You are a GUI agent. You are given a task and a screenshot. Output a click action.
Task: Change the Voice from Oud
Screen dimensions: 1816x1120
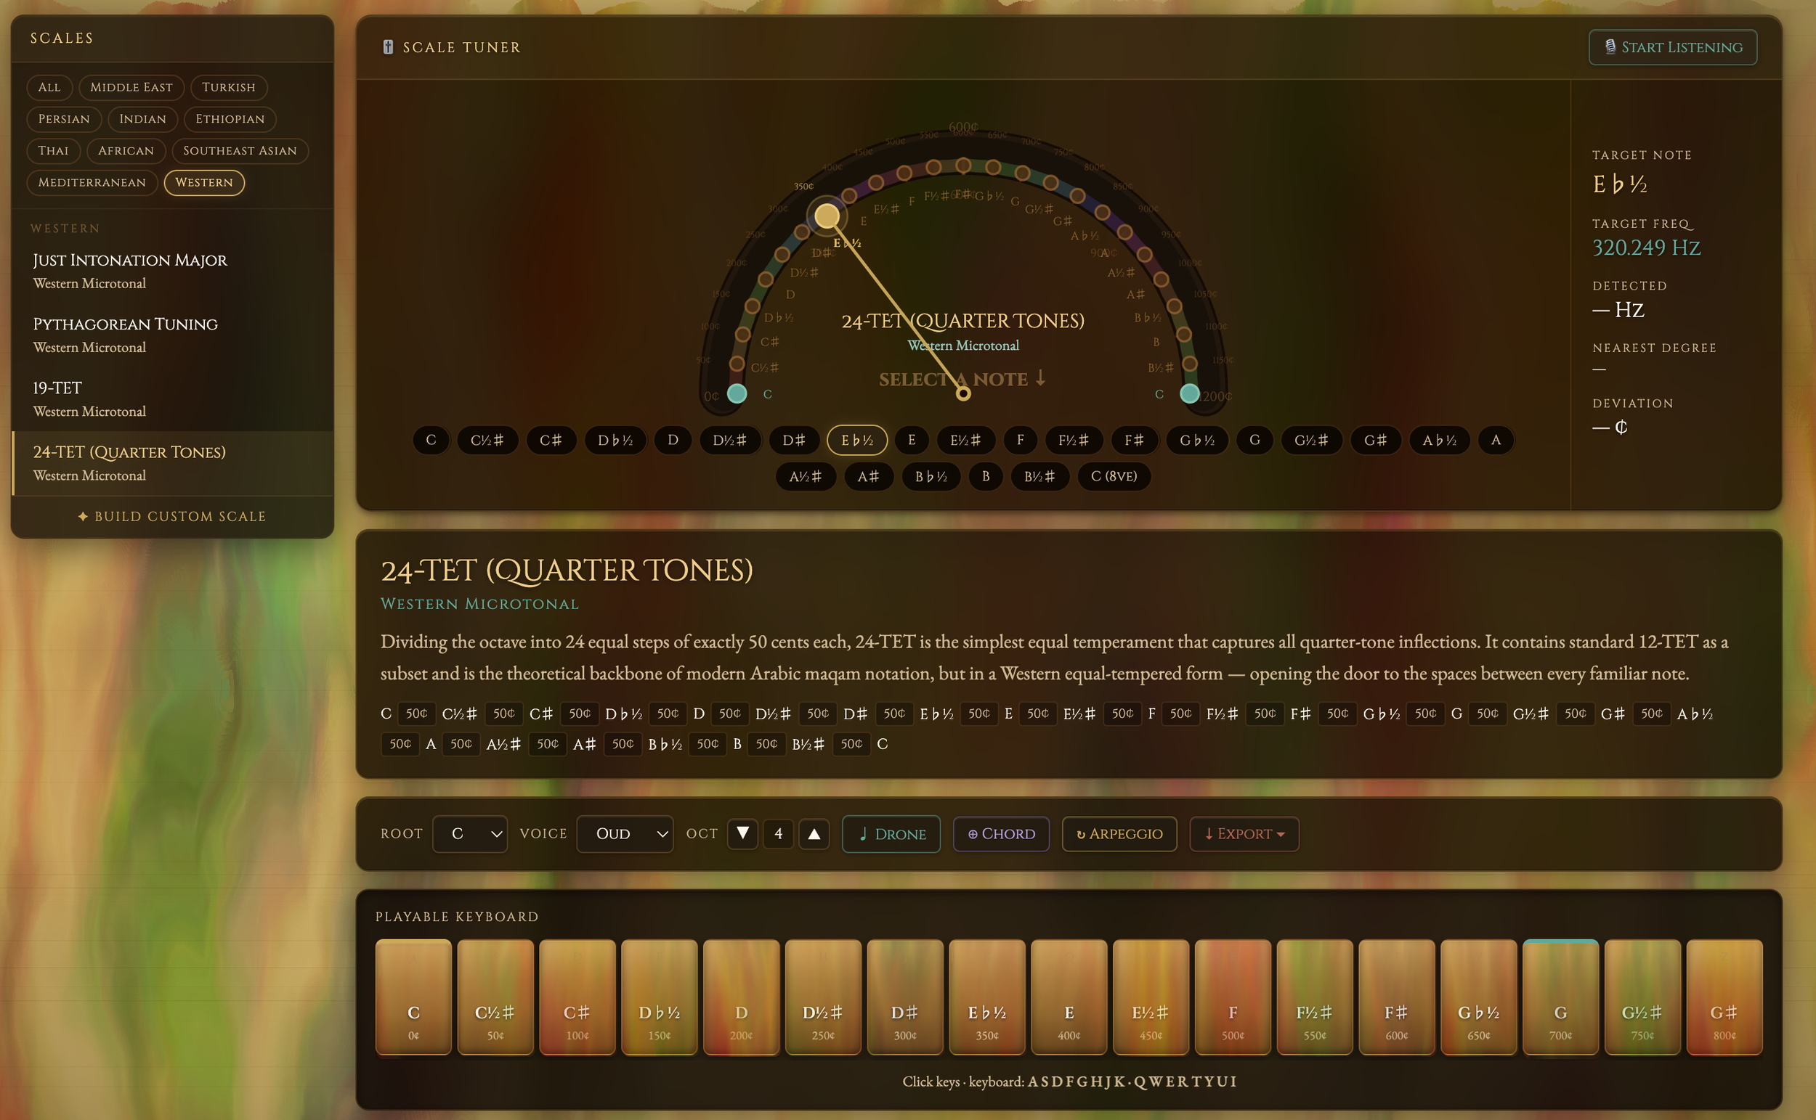pyautogui.click(x=624, y=833)
